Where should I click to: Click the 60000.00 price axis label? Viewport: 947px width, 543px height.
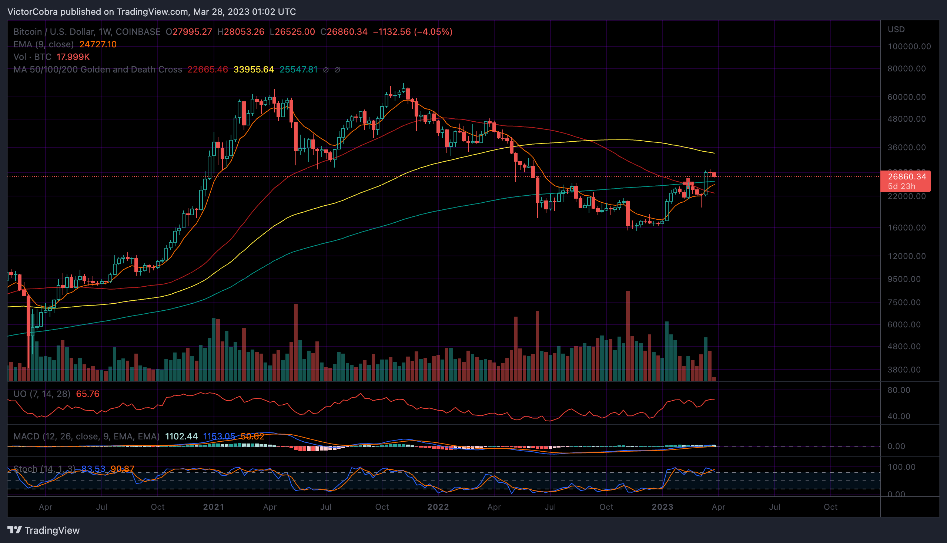click(907, 97)
